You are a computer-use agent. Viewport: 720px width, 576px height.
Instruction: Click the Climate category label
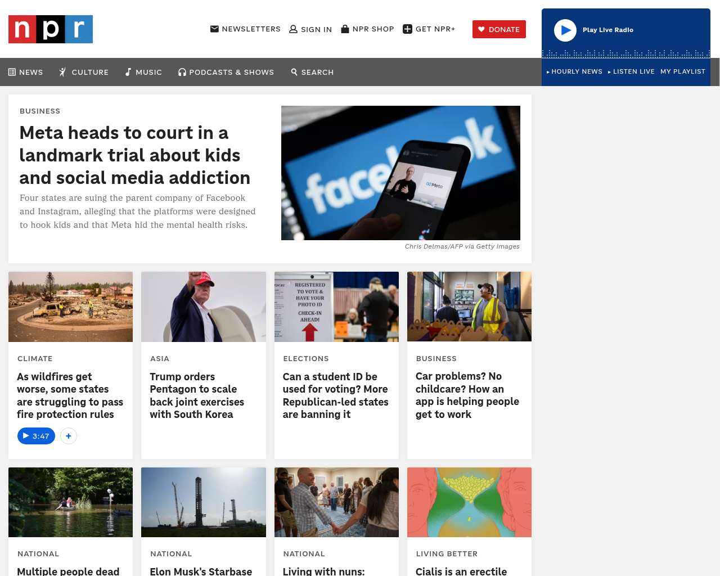pyautogui.click(x=35, y=358)
